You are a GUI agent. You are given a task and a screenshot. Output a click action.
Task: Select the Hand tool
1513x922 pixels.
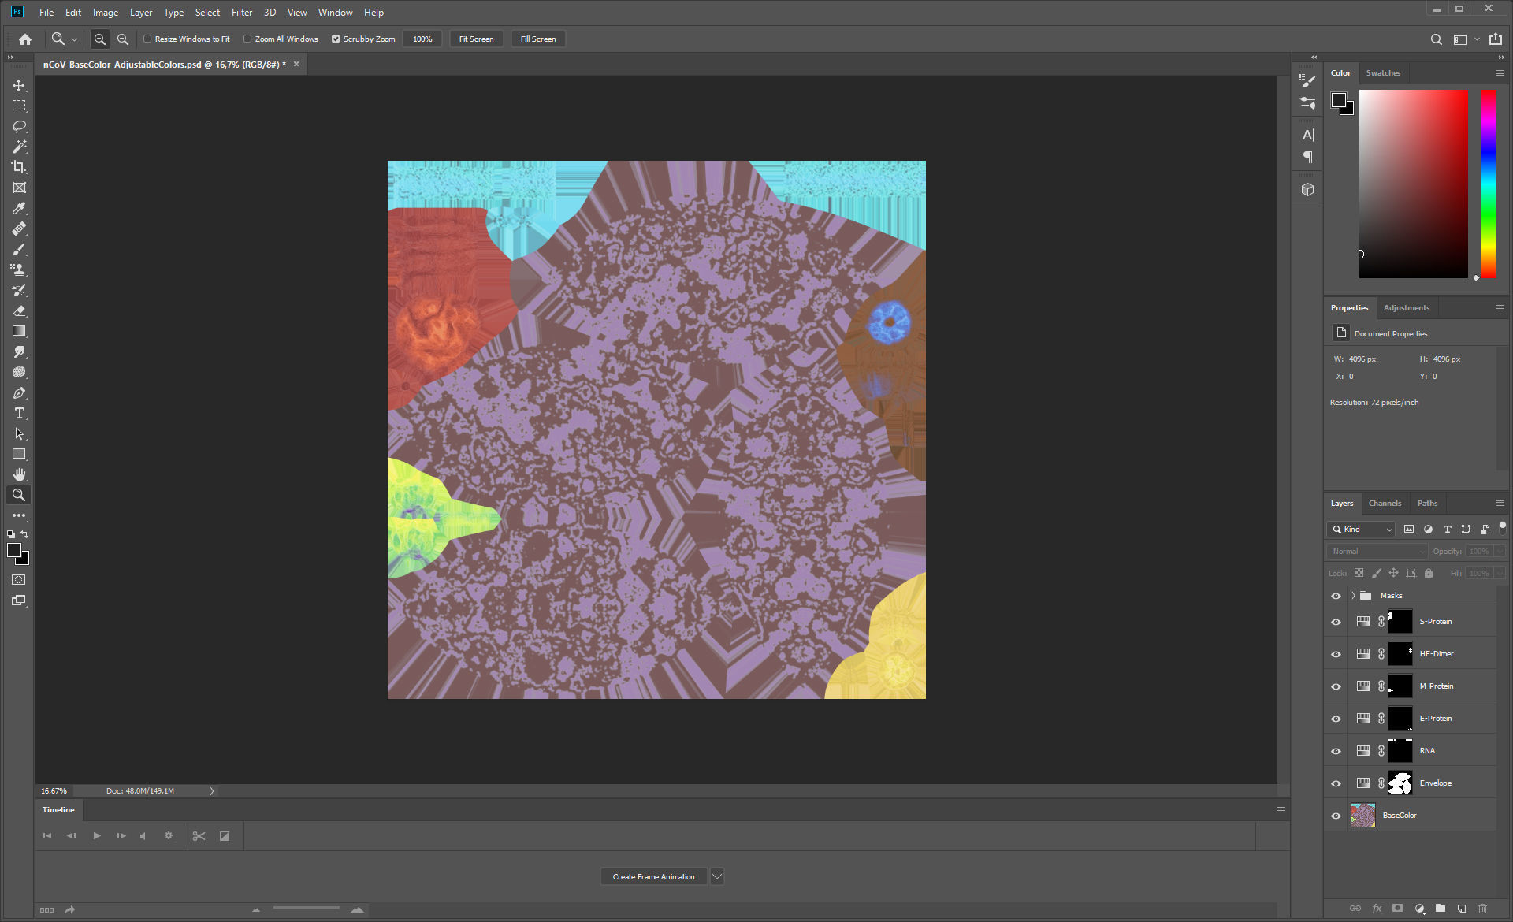pos(19,474)
